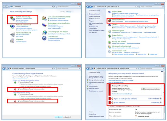Click the Power Options battery icon
The height and width of the screenshot is (121, 167).
110,36
